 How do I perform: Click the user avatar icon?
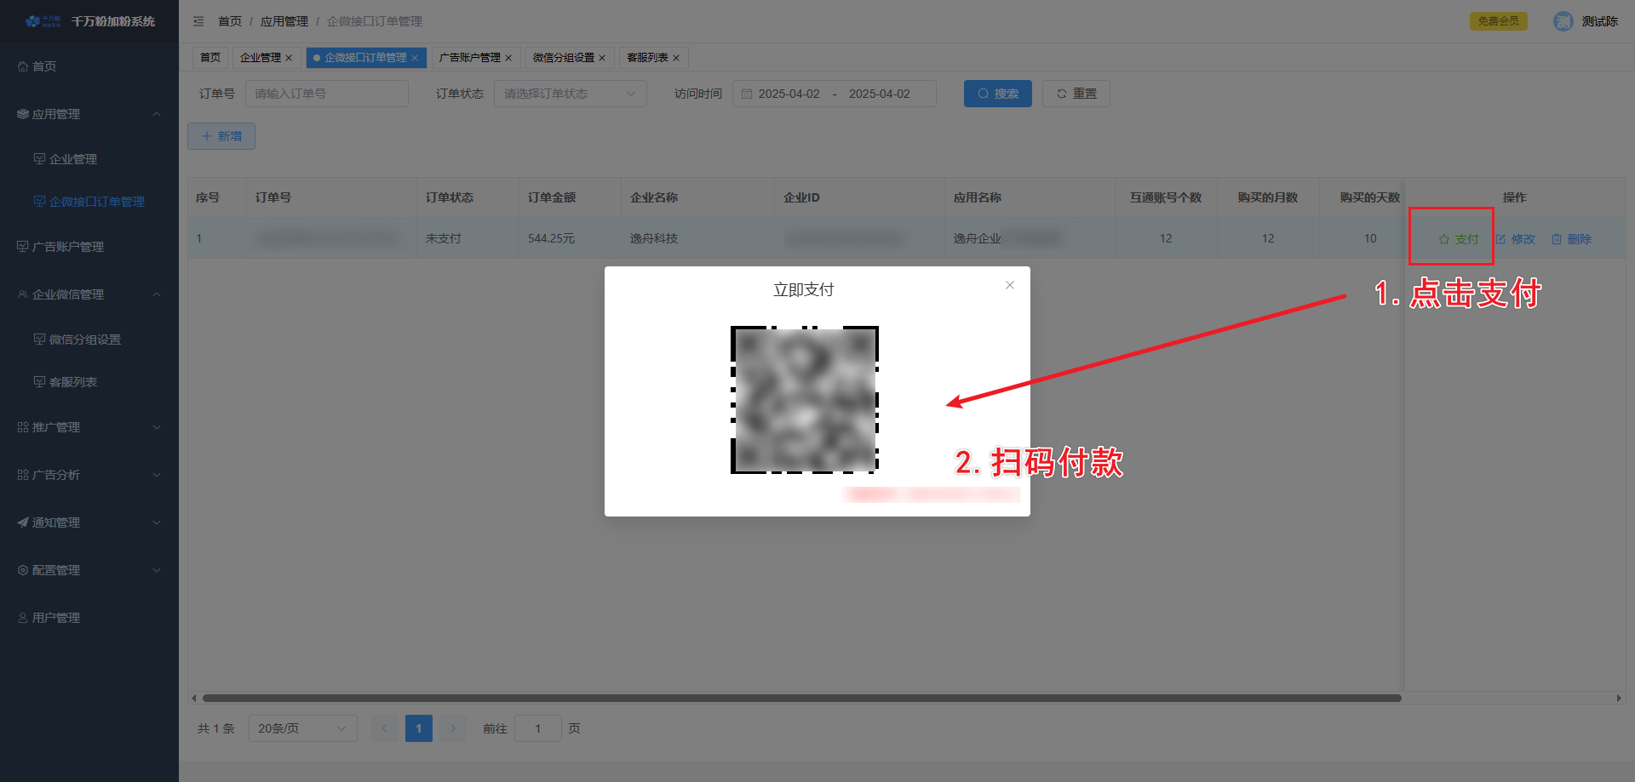[x=1563, y=21]
